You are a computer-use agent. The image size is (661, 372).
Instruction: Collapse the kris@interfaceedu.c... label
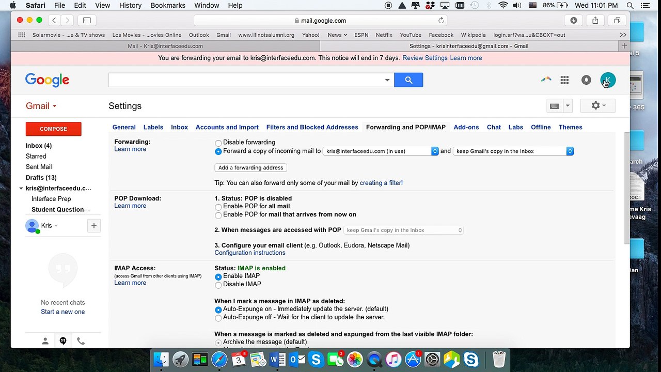(x=21, y=189)
